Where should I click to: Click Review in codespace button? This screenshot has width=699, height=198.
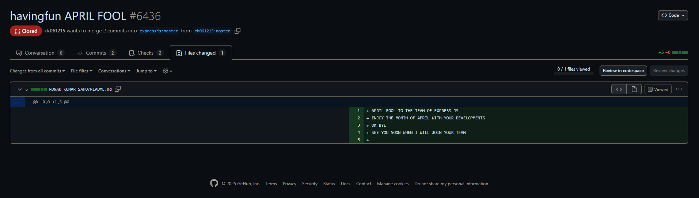point(623,71)
